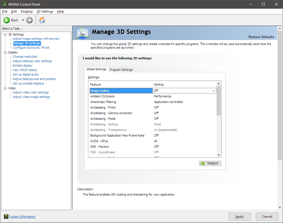The width and height of the screenshot is (283, 223).
Task: Click the grey Forward arrow icon
Action: pyautogui.click(x=29, y=20)
